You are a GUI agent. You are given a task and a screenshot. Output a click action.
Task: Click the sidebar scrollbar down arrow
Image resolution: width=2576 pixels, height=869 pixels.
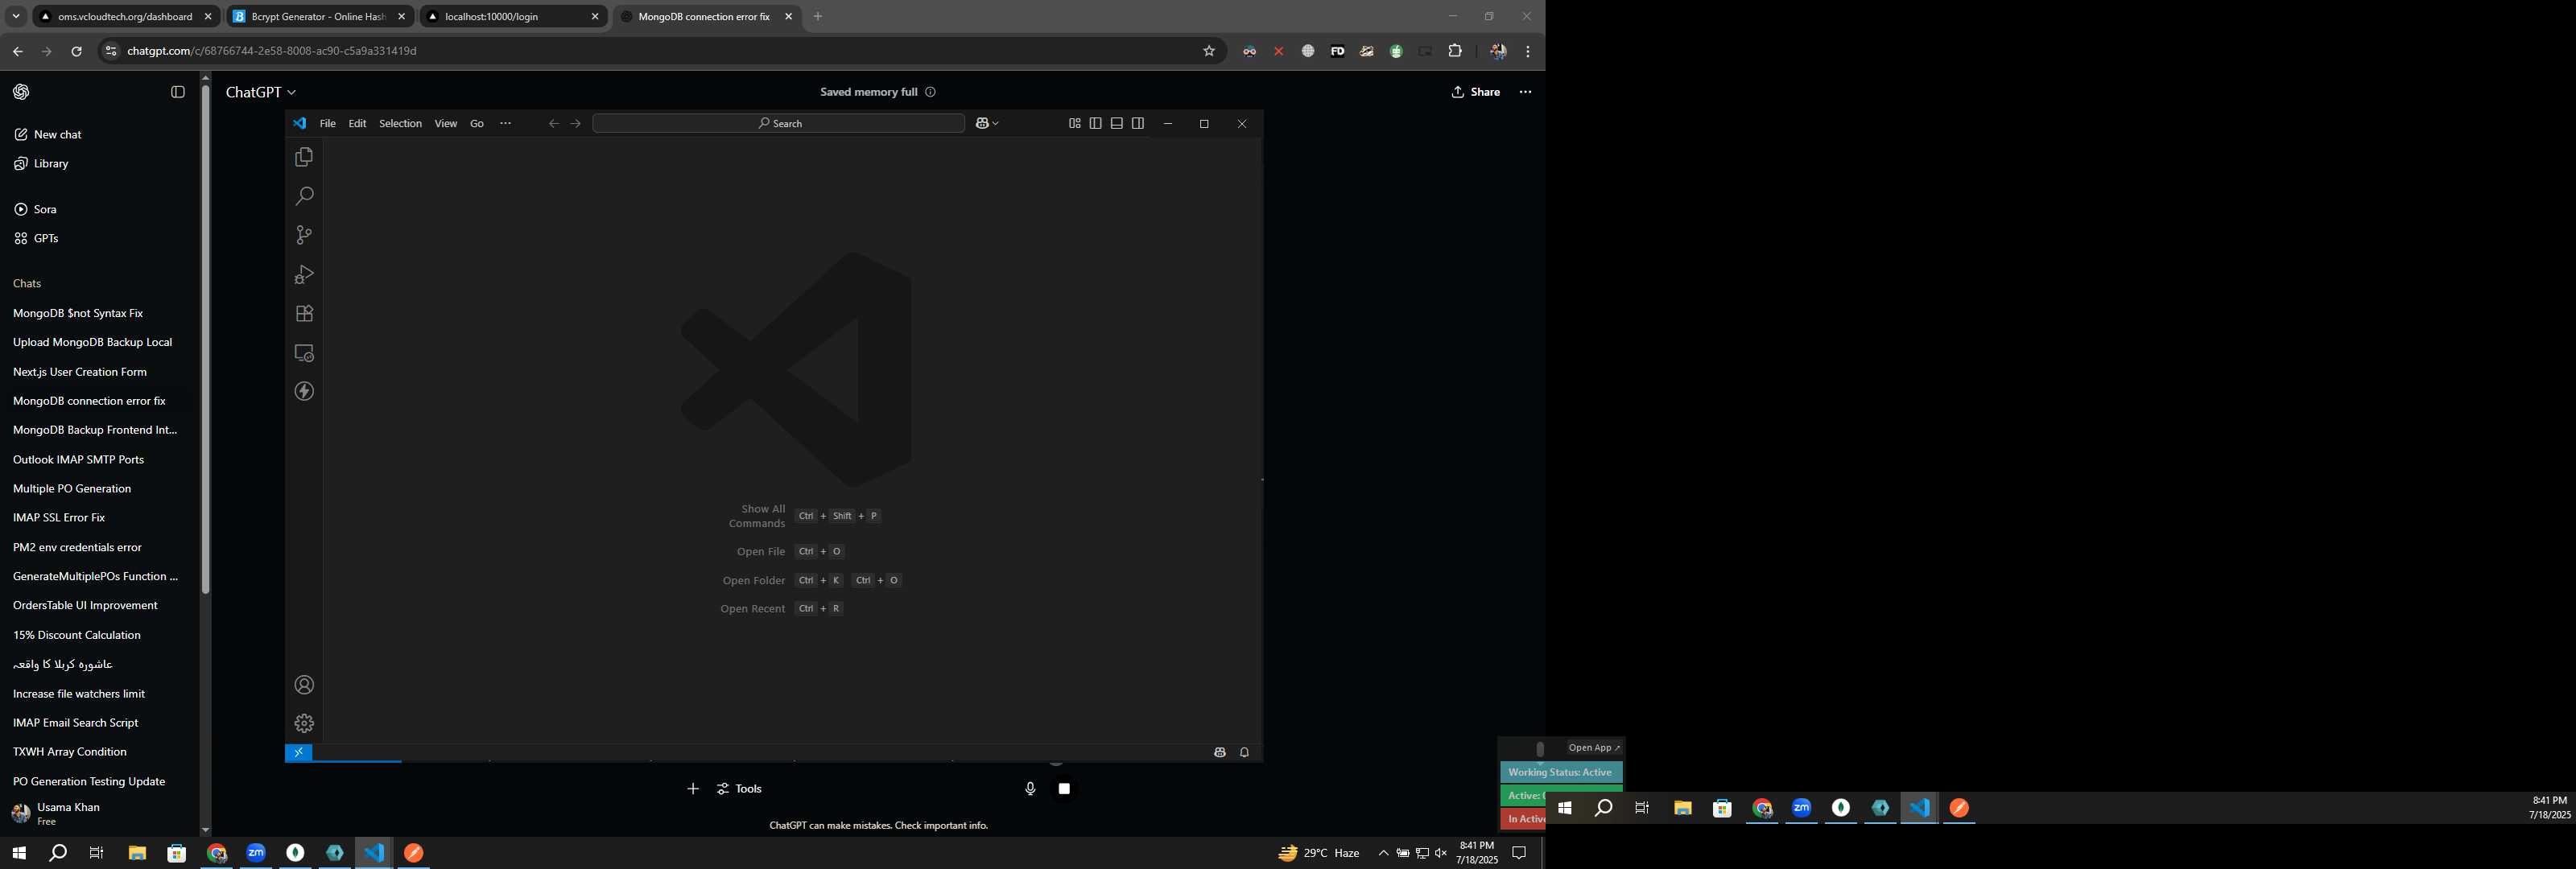205,830
